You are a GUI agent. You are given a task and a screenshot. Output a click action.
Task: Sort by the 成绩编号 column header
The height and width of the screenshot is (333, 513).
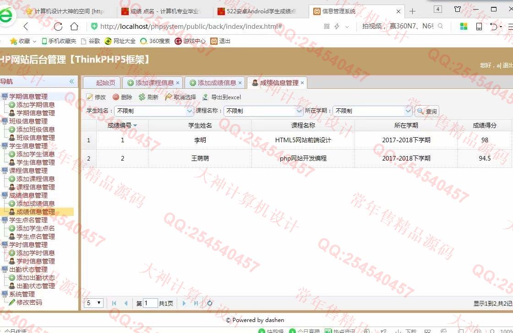point(122,125)
